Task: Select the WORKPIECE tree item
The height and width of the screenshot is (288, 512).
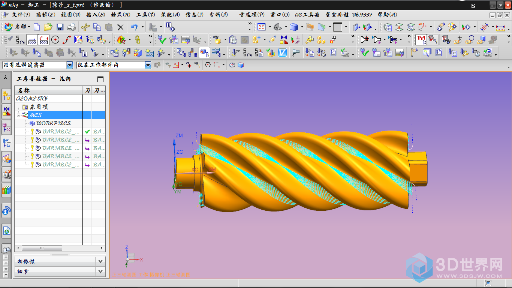Action: 53,123
